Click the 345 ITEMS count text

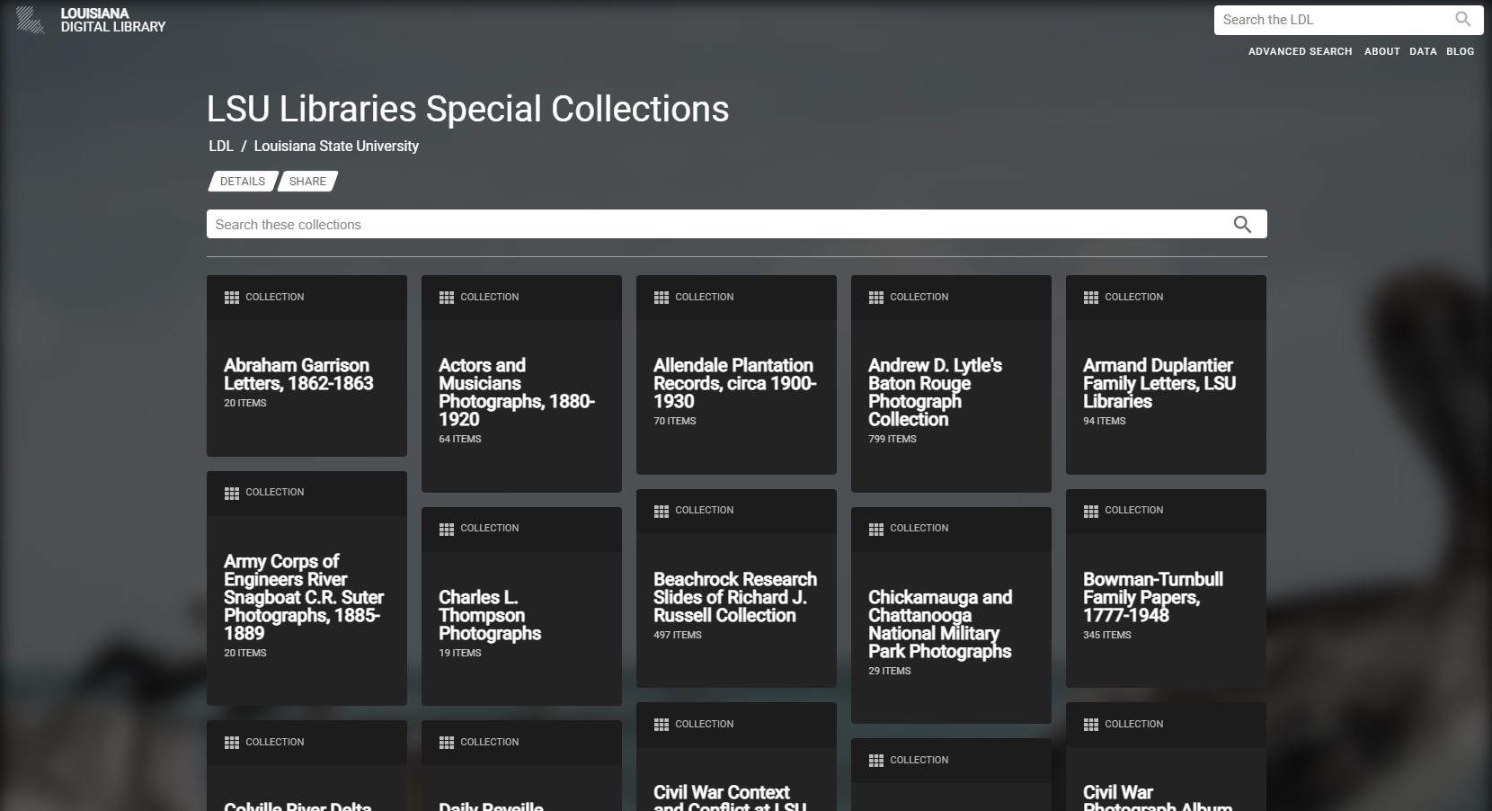tap(1107, 635)
